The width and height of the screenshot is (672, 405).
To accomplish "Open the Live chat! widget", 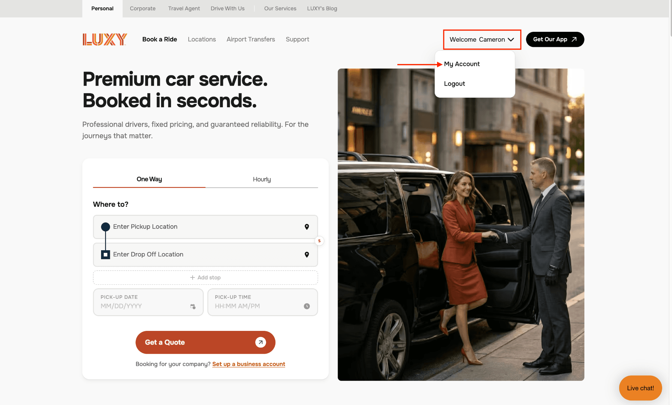I will 640,388.
